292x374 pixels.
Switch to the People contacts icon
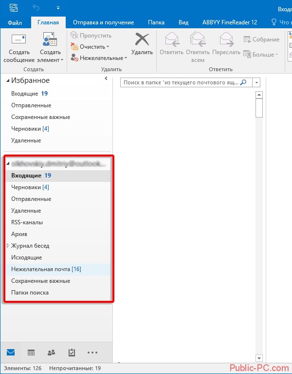click(52, 353)
